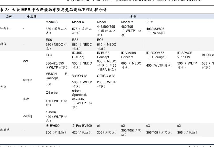
Task: Click the ID.3 model cell
Action: click(49, 55)
